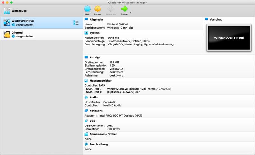The width and height of the screenshot is (255, 155).
Task: Click the Werkzeuge tools icon
Action: 7,11
